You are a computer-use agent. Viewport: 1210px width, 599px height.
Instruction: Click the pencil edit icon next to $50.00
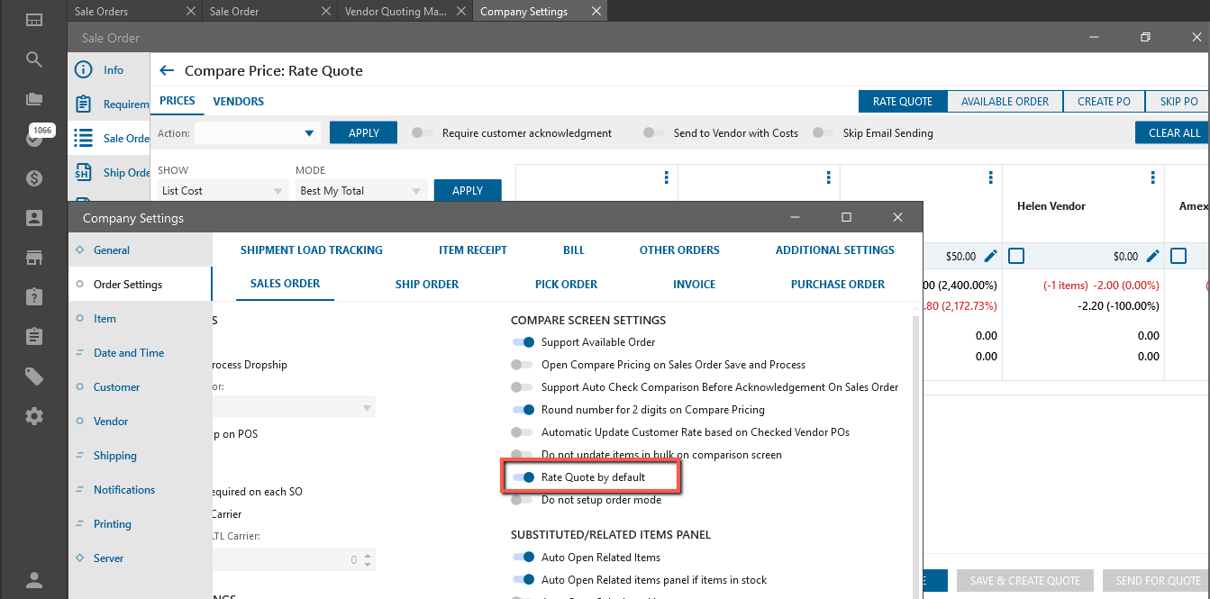(x=991, y=257)
